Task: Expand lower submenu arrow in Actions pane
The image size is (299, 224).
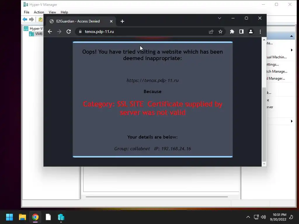Action: pyautogui.click(x=292, y=121)
